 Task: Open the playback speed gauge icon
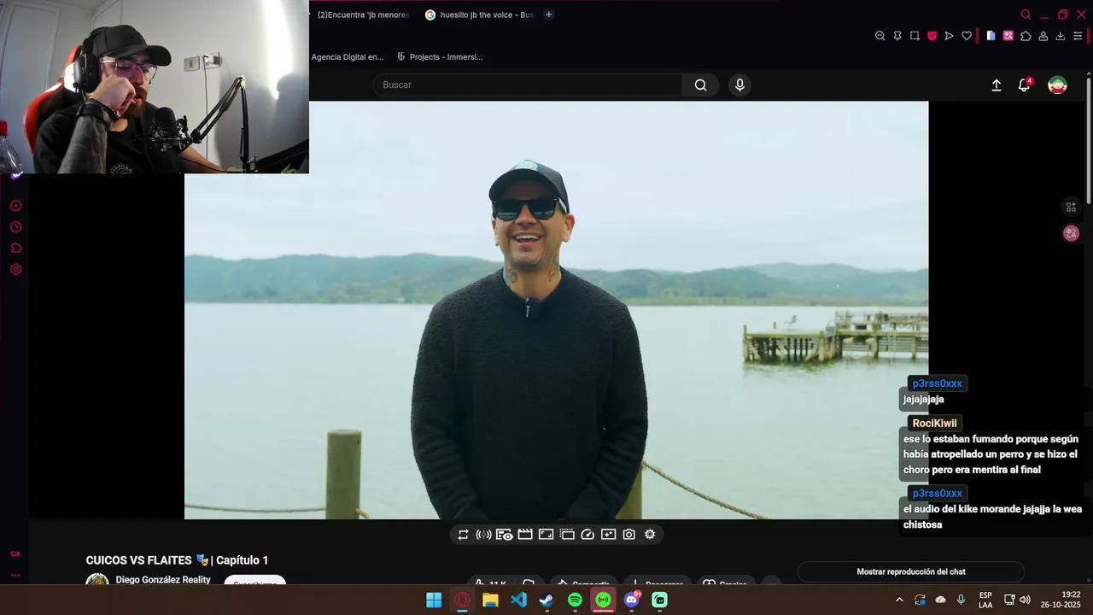point(587,535)
